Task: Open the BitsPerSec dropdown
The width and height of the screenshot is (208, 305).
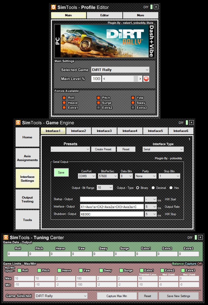Action: pyautogui.click(x=108, y=176)
